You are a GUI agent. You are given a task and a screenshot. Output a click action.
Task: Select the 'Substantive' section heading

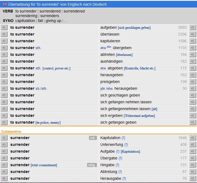(11, 131)
